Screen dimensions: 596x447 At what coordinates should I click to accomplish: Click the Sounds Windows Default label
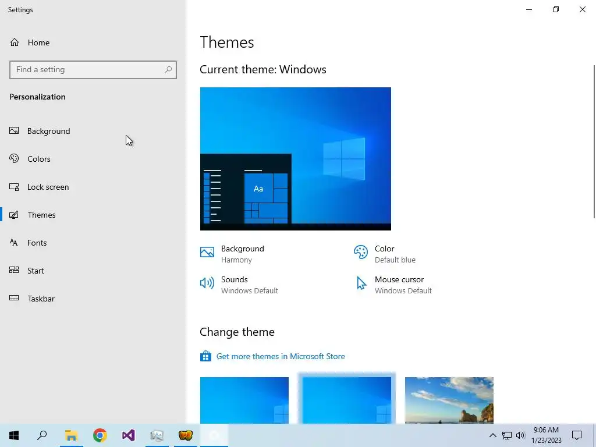pyautogui.click(x=249, y=285)
